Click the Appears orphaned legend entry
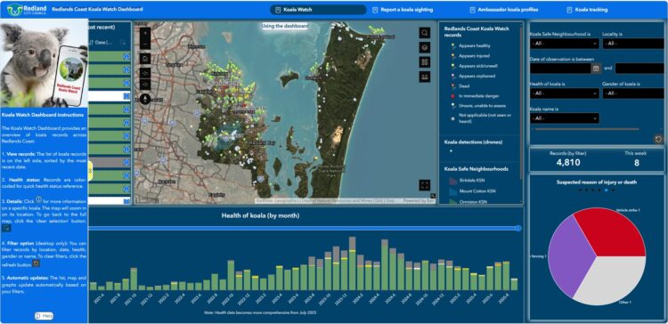The width and height of the screenshot is (668, 324). [472, 77]
